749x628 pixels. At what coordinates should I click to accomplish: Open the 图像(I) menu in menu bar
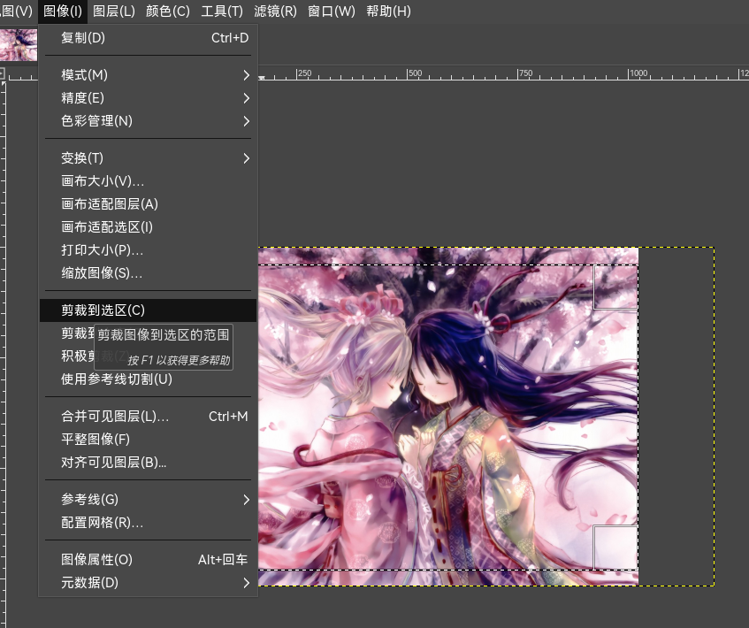click(63, 11)
